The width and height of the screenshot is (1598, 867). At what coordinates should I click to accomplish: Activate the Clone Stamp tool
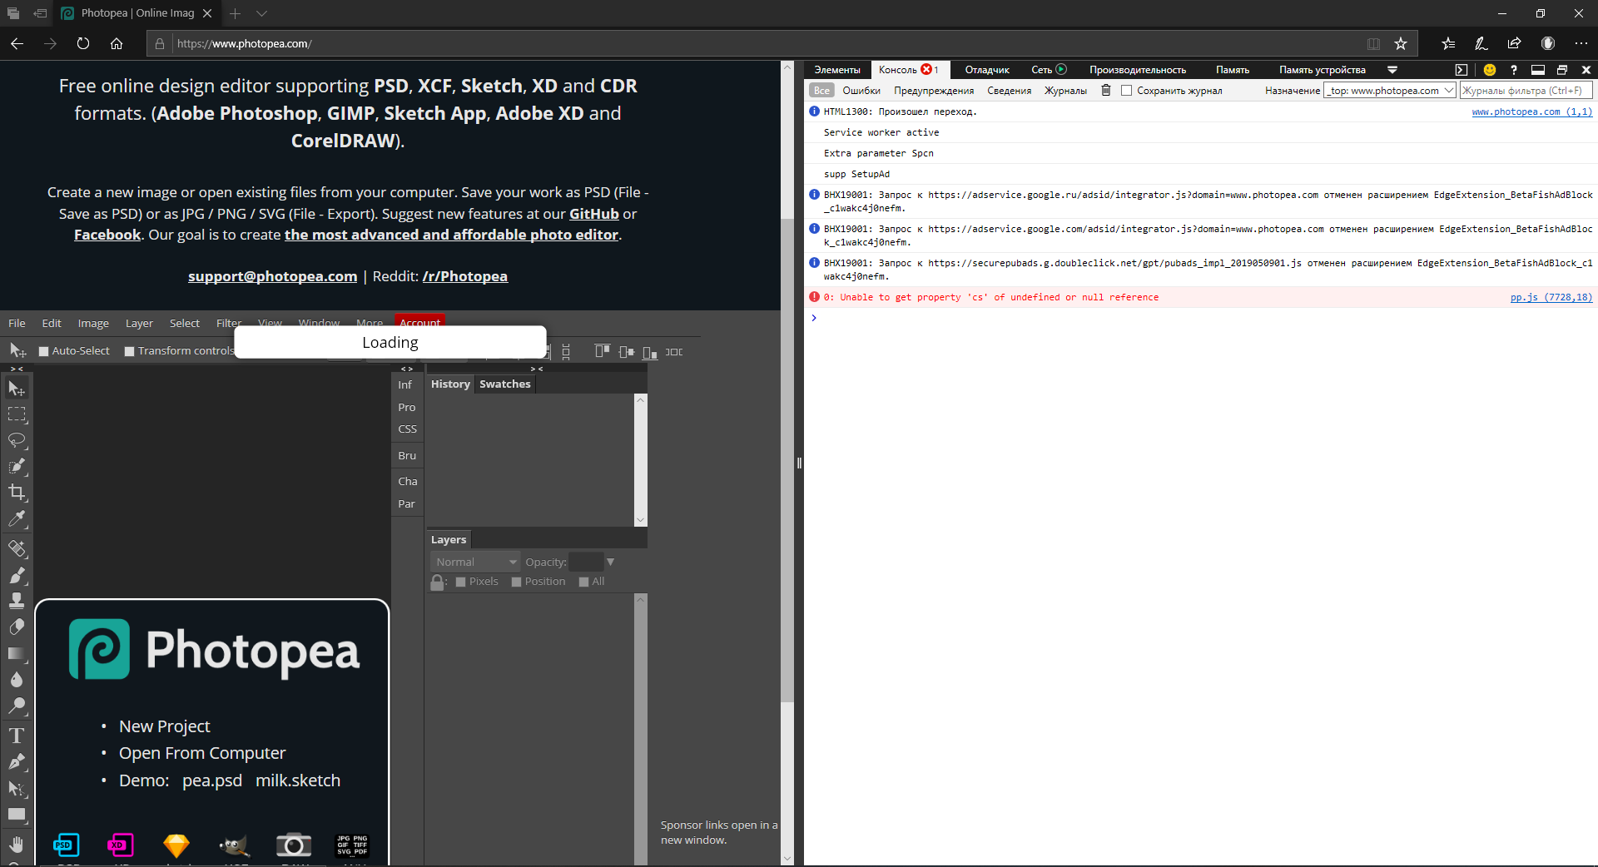click(17, 601)
